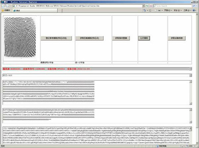Stop loading with the red X icon
Screen dimensions: 199x148
(x=151, y=6)
